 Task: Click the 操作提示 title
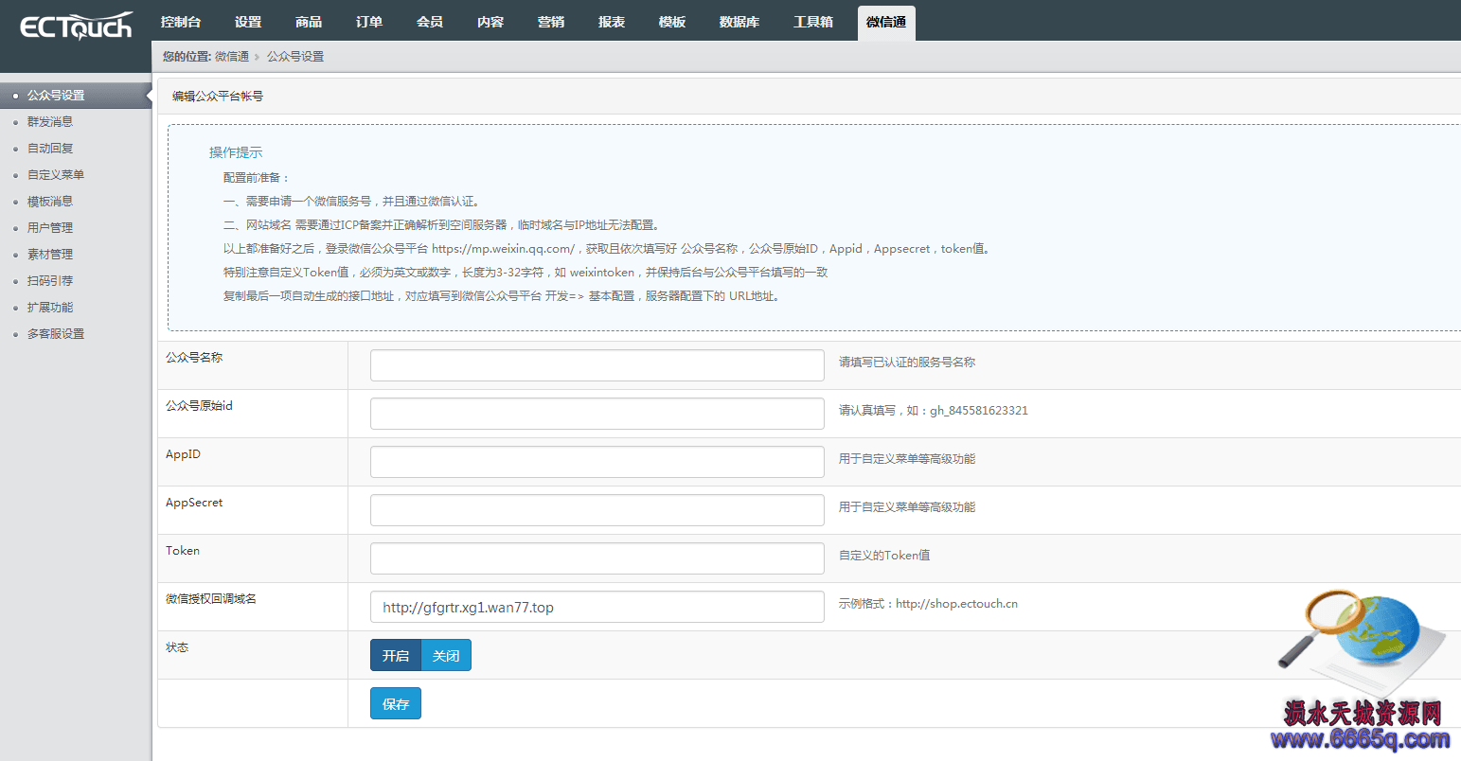click(x=236, y=152)
